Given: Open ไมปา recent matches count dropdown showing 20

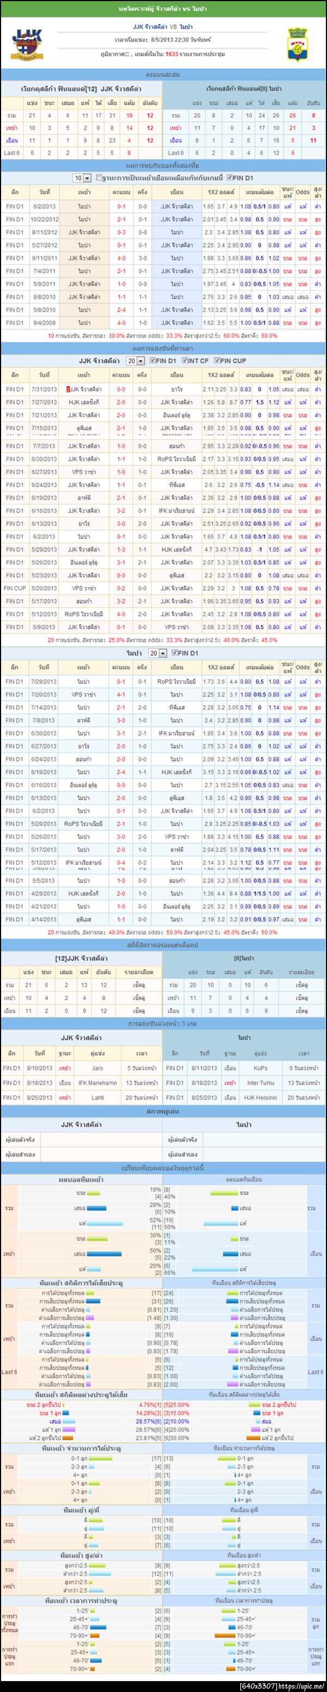Looking at the screenshot, I should coord(157,653).
